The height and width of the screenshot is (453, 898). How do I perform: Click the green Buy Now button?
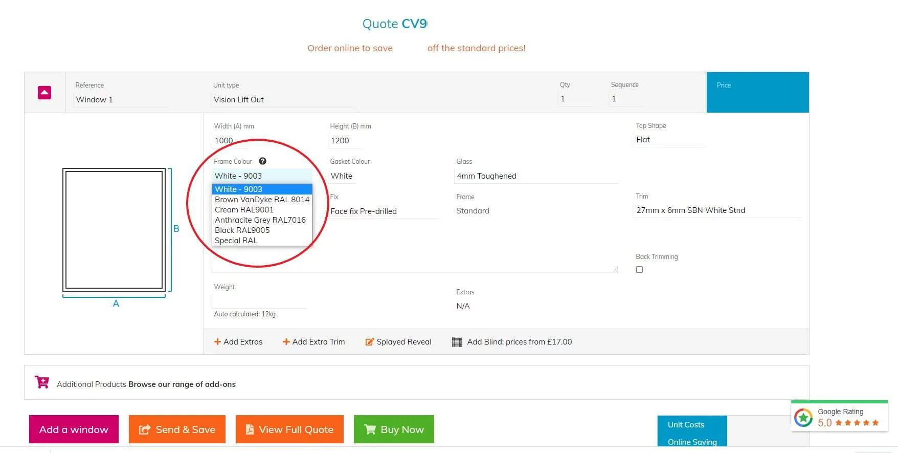pos(394,429)
